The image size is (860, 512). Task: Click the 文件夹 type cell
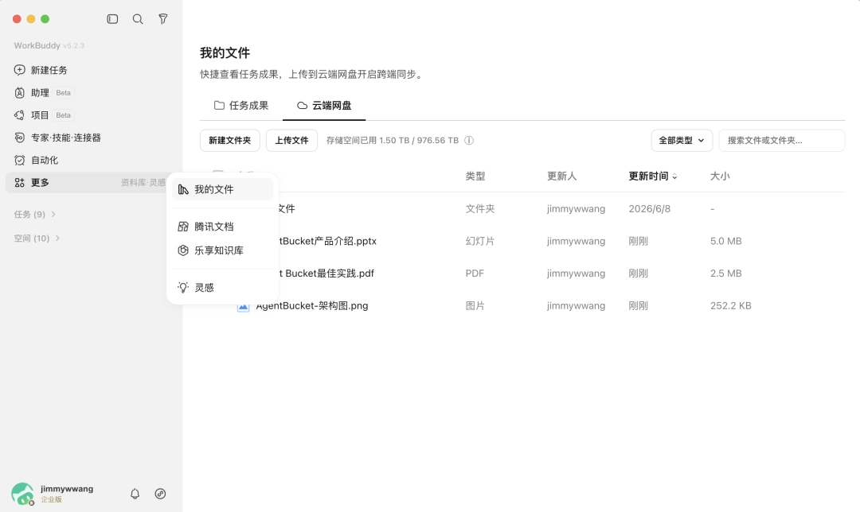pos(480,208)
